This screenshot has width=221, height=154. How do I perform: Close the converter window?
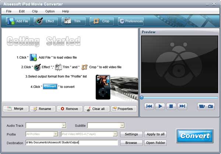[x=214, y=4]
